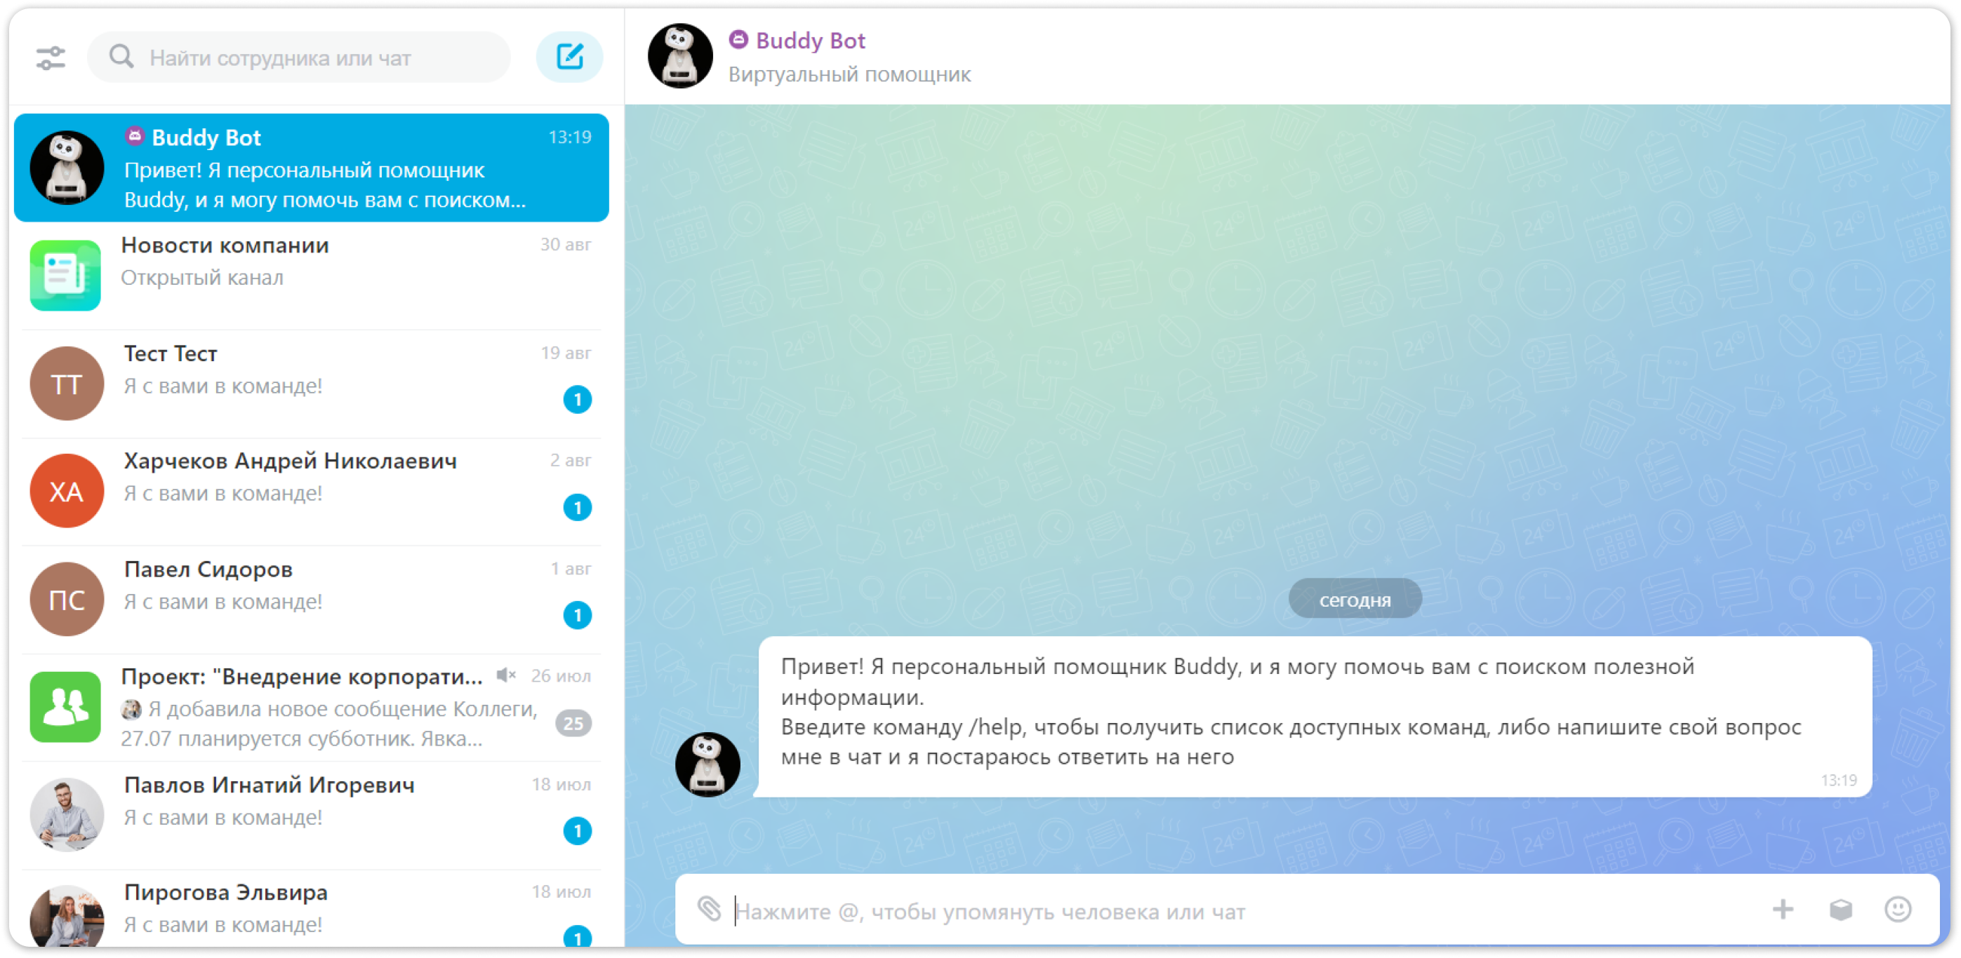Click Павлов Игнатий Игоревич's photo avatar
Image resolution: width=1961 pixels, height=958 pixels.
point(67,816)
